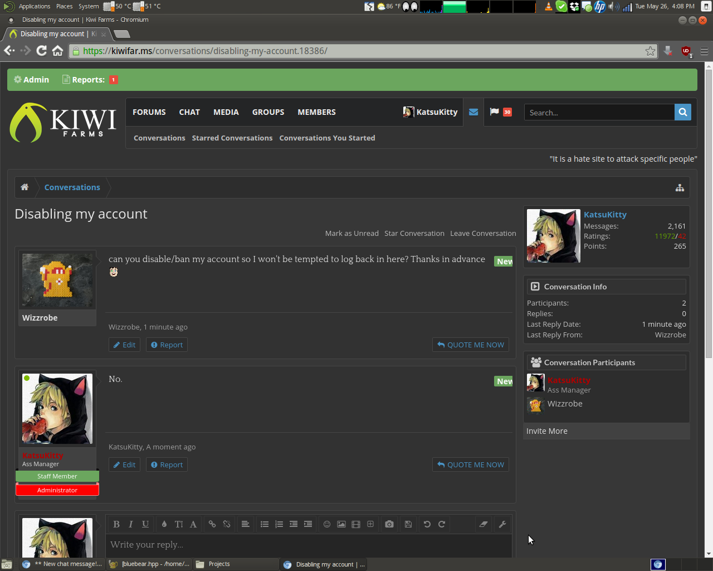Mark conversation as Unread
Image resolution: width=713 pixels, height=571 pixels.
(x=352, y=233)
